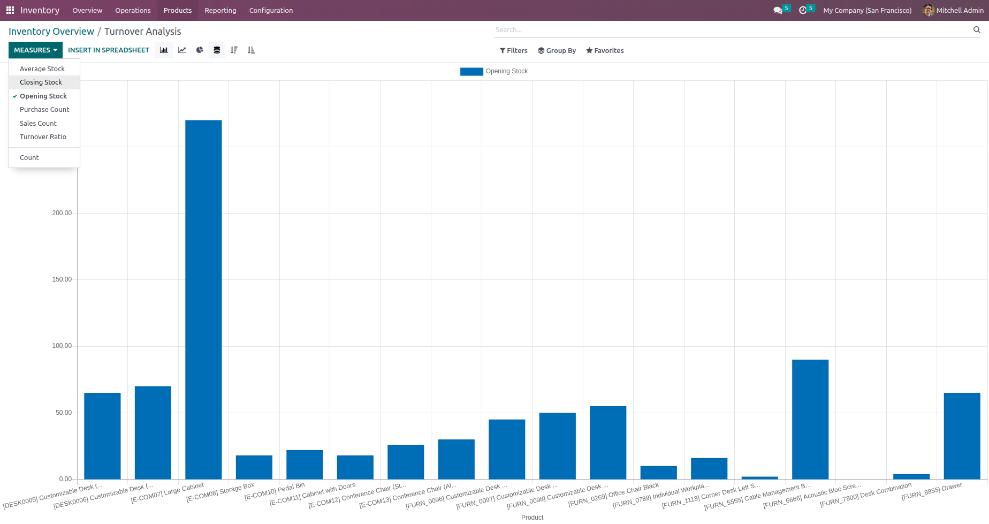This screenshot has height=524, width=989.
Task: Open the activities clock icon
Action: tap(803, 10)
